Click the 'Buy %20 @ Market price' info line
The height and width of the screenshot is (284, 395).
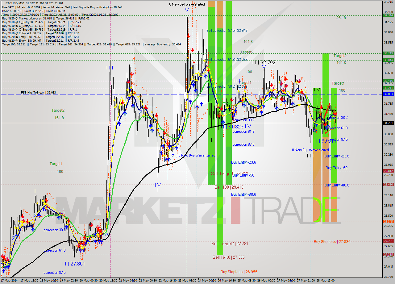[46, 19]
